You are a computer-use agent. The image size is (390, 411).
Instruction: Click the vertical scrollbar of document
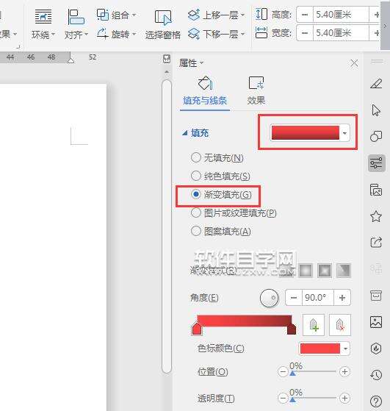pos(167,226)
